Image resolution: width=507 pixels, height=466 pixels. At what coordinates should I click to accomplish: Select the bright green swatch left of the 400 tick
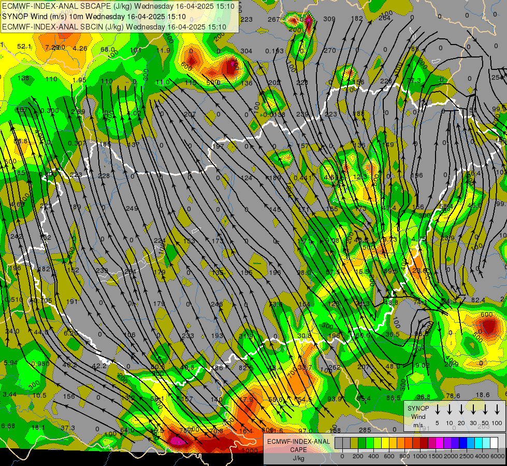(x=370, y=443)
